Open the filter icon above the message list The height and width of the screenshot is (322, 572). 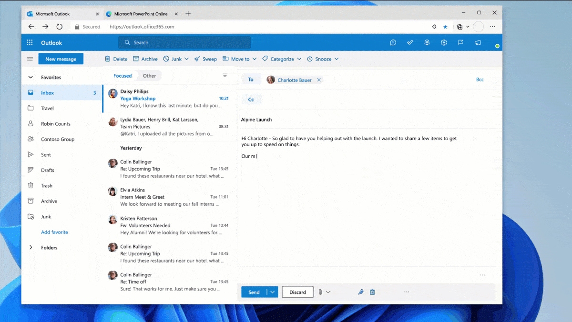[225, 75]
